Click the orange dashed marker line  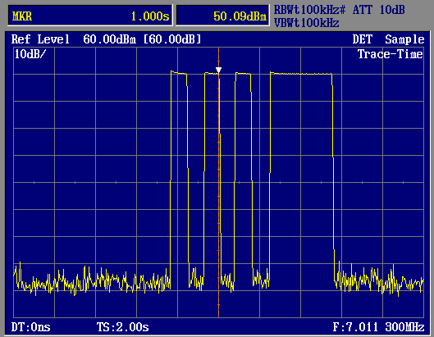(x=219, y=194)
